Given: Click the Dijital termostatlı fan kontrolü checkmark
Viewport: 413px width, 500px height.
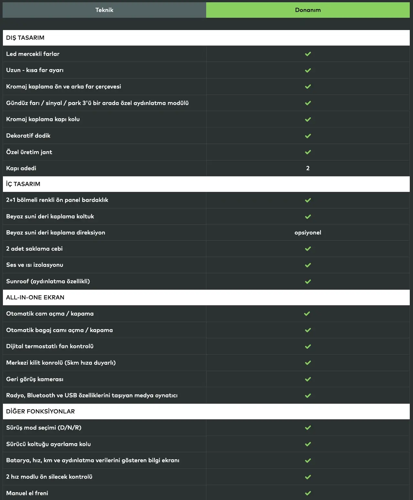Looking at the screenshot, I should point(308,347).
